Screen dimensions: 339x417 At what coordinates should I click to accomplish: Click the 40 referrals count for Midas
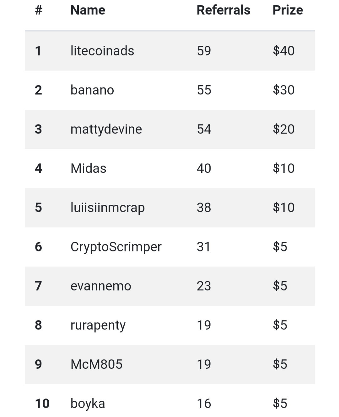[204, 168]
